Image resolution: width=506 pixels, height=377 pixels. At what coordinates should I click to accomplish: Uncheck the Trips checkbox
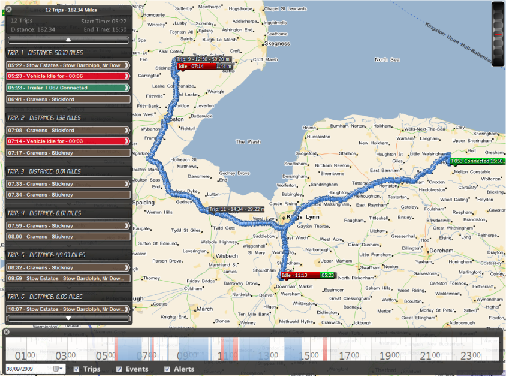76,369
